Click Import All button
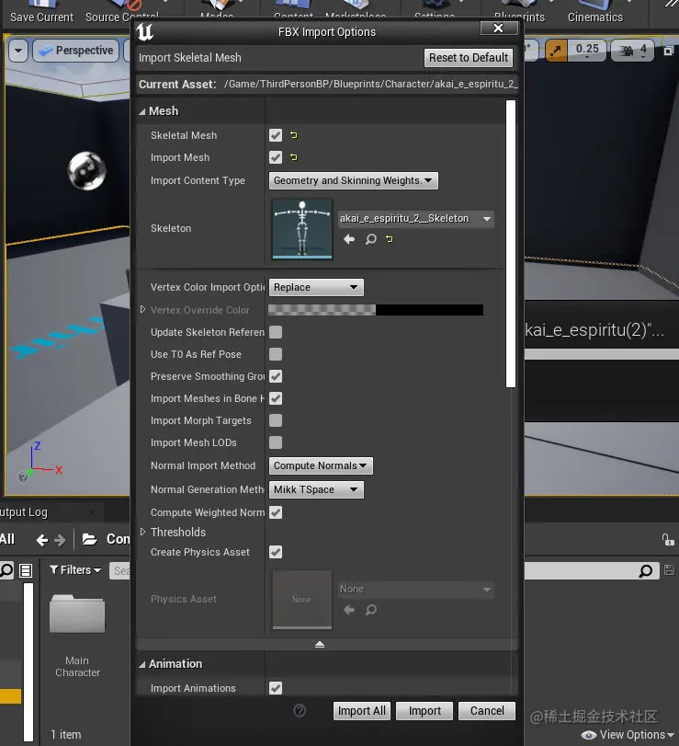 tap(362, 711)
